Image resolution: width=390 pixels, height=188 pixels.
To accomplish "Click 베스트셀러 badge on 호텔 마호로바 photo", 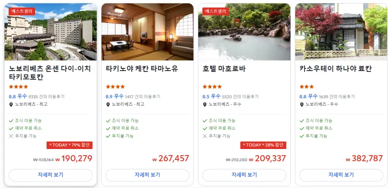I will (216, 11).
